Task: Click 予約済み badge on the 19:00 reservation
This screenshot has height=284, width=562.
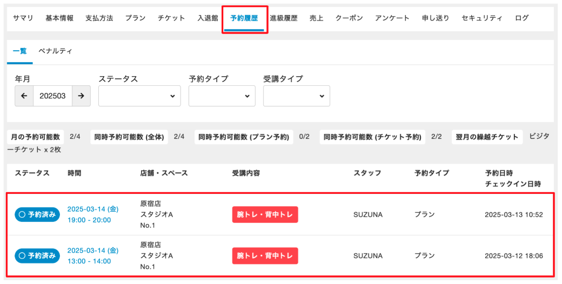Action: click(x=37, y=214)
